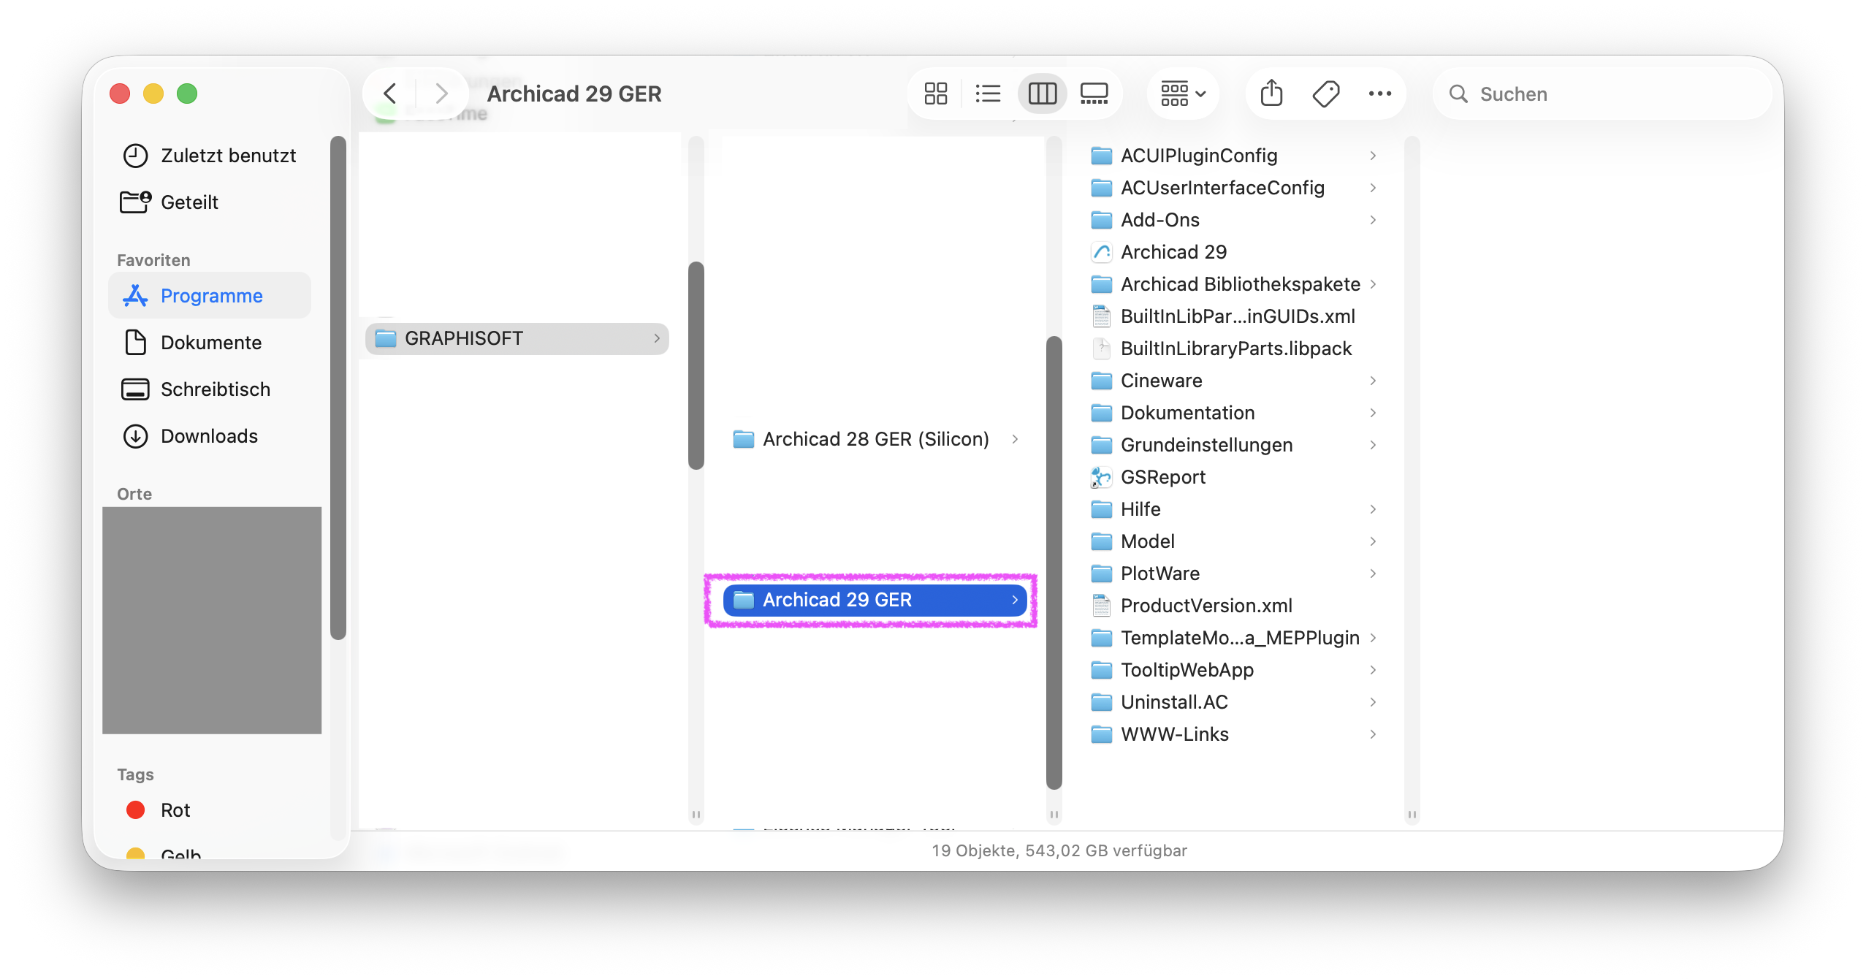Select Programme in Favoriten sidebar
This screenshot has height=979, width=1866.
pos(209,296)
